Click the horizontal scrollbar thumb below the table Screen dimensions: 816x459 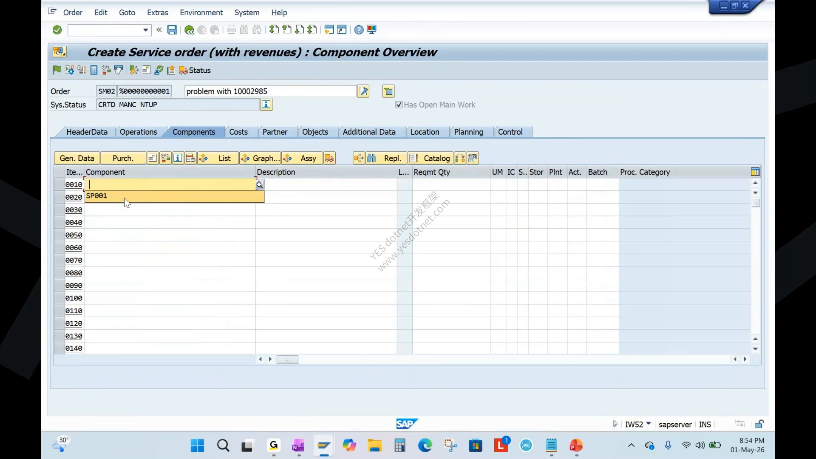coord(287,360)
